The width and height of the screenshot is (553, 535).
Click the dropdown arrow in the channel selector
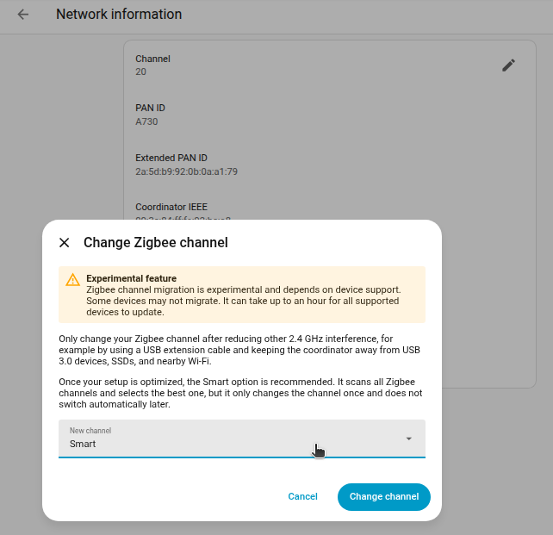click(408, 439)
